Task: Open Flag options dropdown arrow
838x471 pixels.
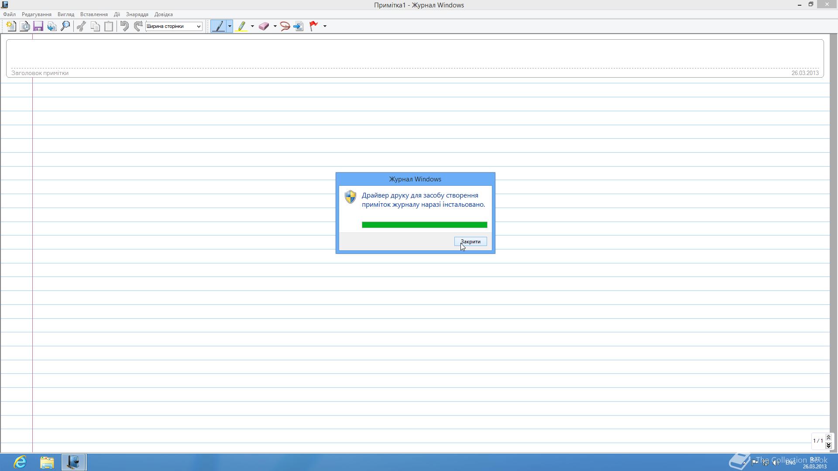Action: (325, 26)
